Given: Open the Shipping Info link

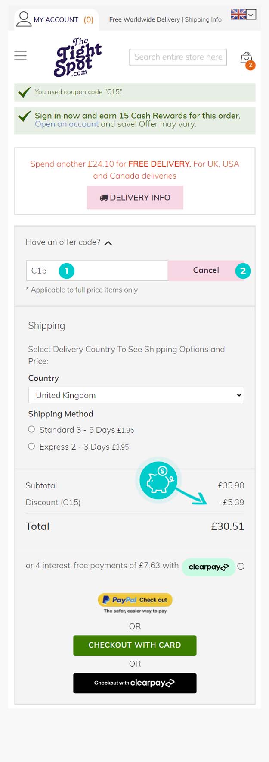Looking at the screenshot, I should 203,19.
